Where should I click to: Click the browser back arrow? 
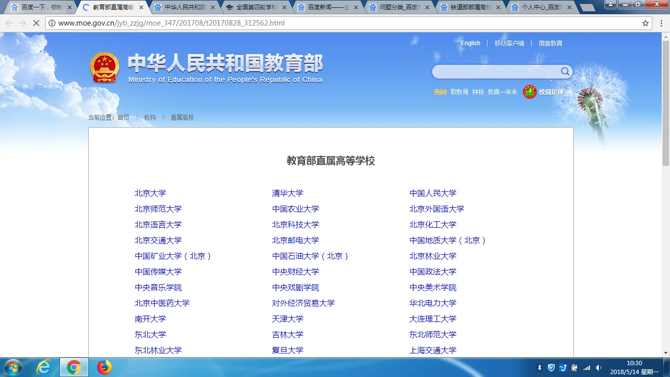(x=9, y=23)
